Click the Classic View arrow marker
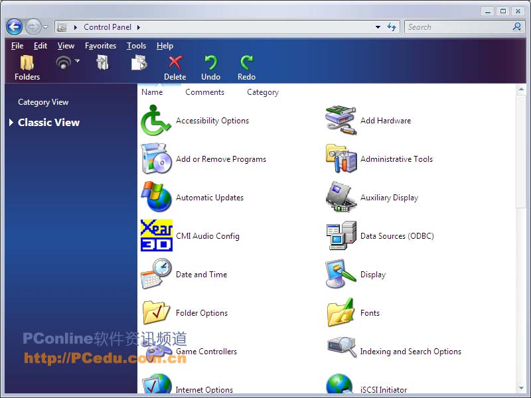The height and width of the screenshot is (398, 531). (x=11, y=122)
